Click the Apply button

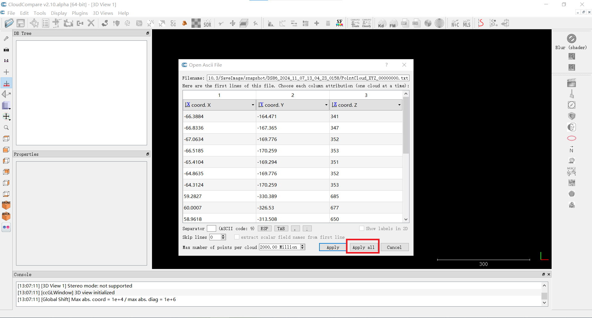click(333, 247)
